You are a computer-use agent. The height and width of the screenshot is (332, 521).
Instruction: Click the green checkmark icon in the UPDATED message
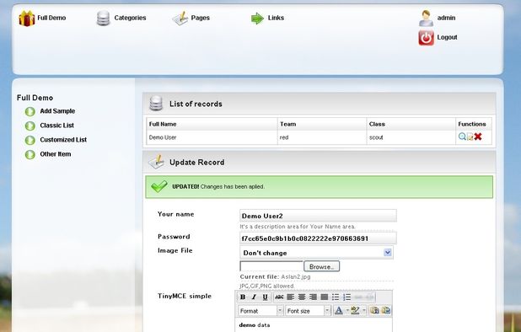click(159, 186)
